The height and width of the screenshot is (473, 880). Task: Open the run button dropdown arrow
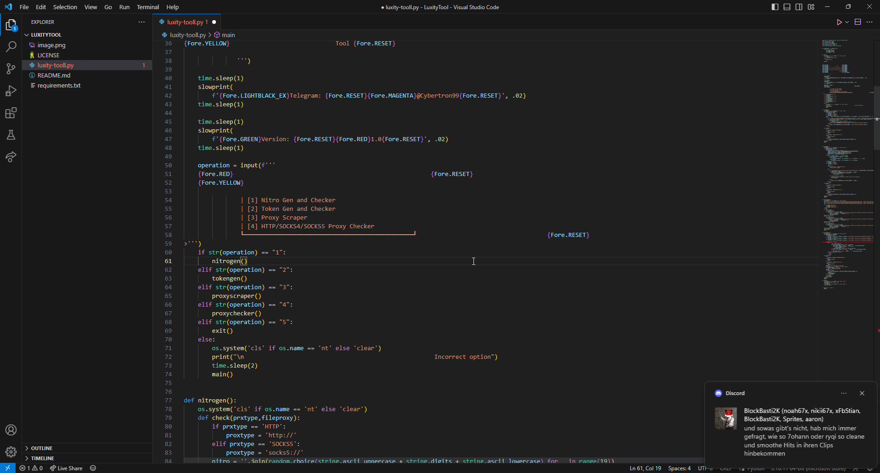tap(847, 22)
